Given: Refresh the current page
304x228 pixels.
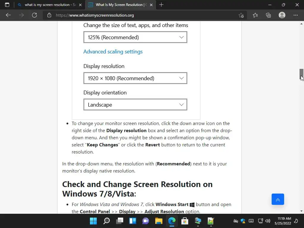Looking at the screenshot, I should 34,15.
